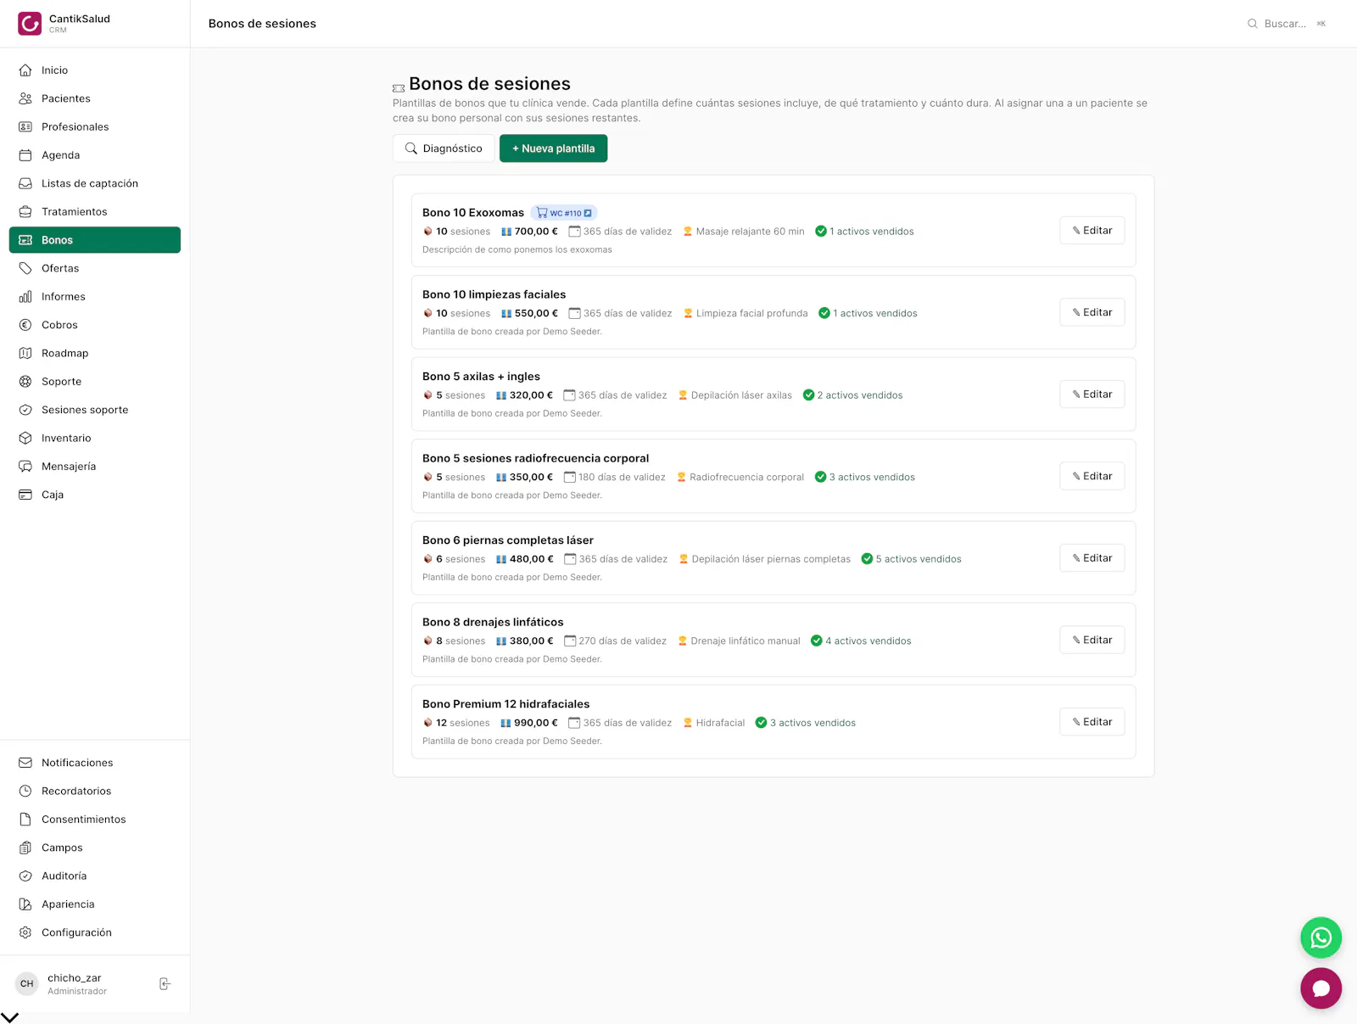
Task: Click '270 días de validez' text
Action: click(x=623, y=641)
